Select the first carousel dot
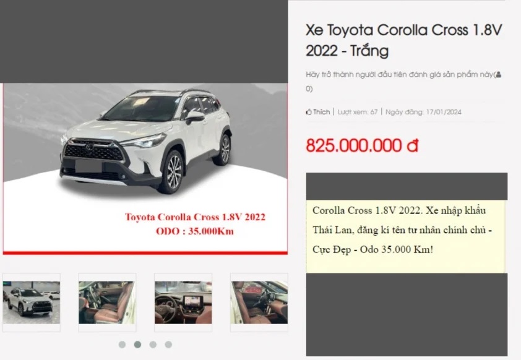Image resolution: width=521 pixels, height=360 pixels. click(123, 345)
